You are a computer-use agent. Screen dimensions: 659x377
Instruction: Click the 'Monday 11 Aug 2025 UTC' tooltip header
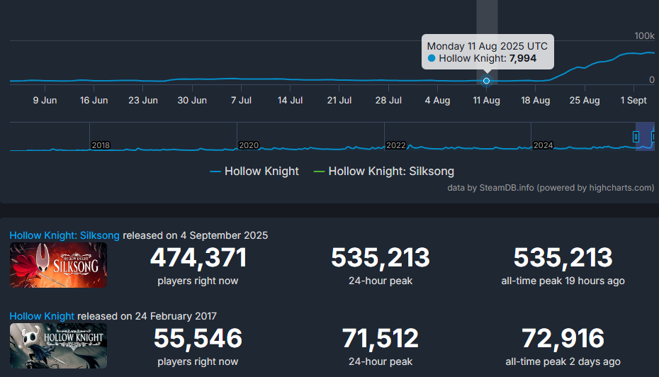click(x=487, y=46)
